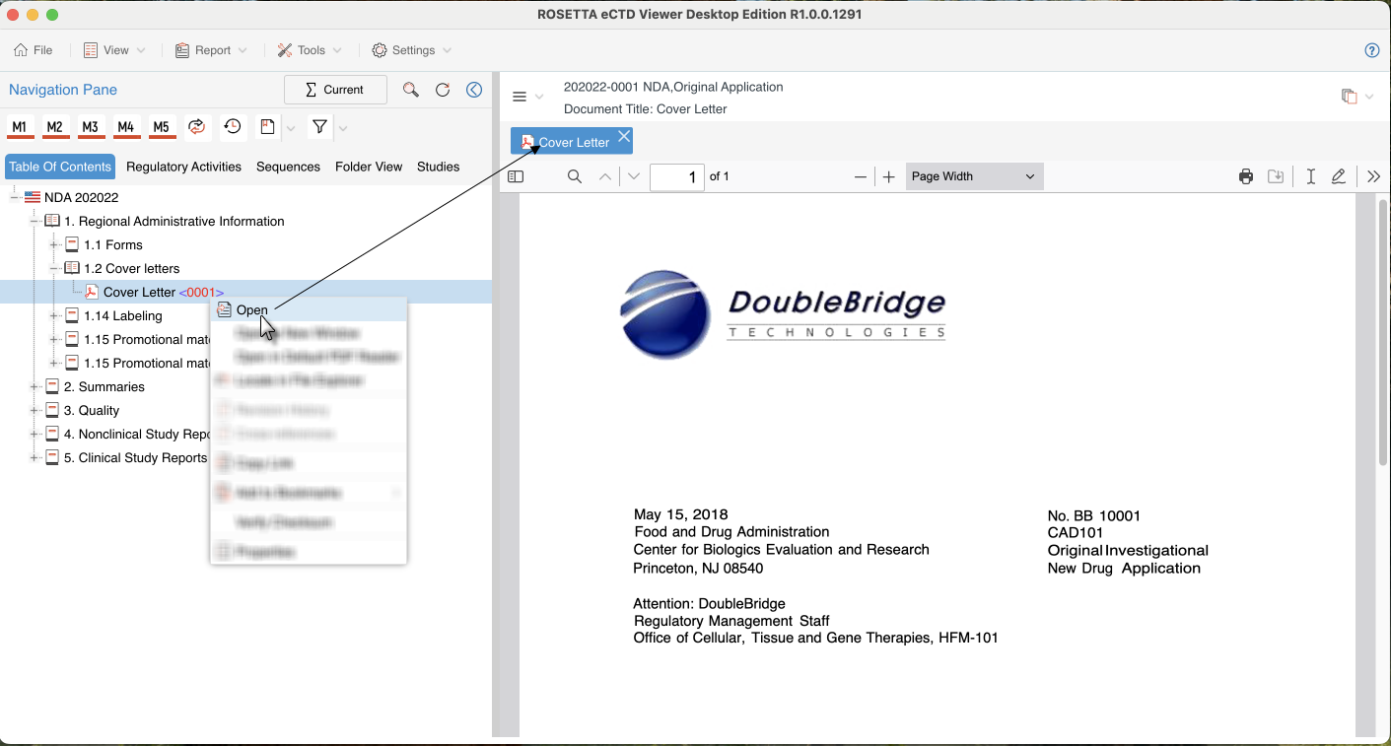Expand the 2. Summaries tree node
The image size is (1391, 746).
point(35,387)
